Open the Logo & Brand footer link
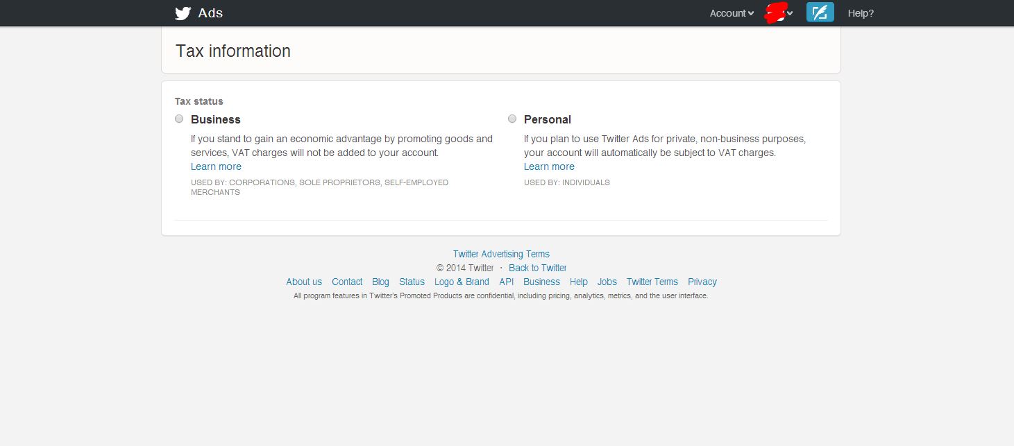The width and height of the screenshot is (1014, 446). pos(462,282)
